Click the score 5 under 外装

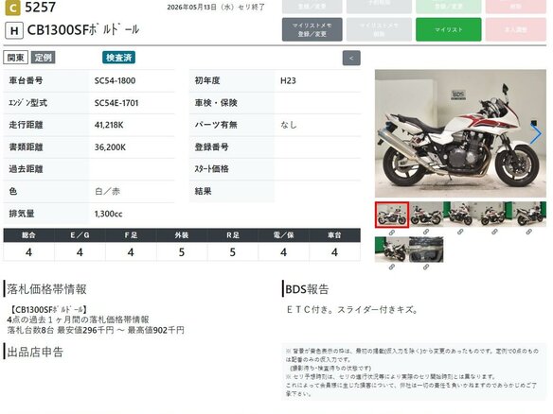point(182,252)
